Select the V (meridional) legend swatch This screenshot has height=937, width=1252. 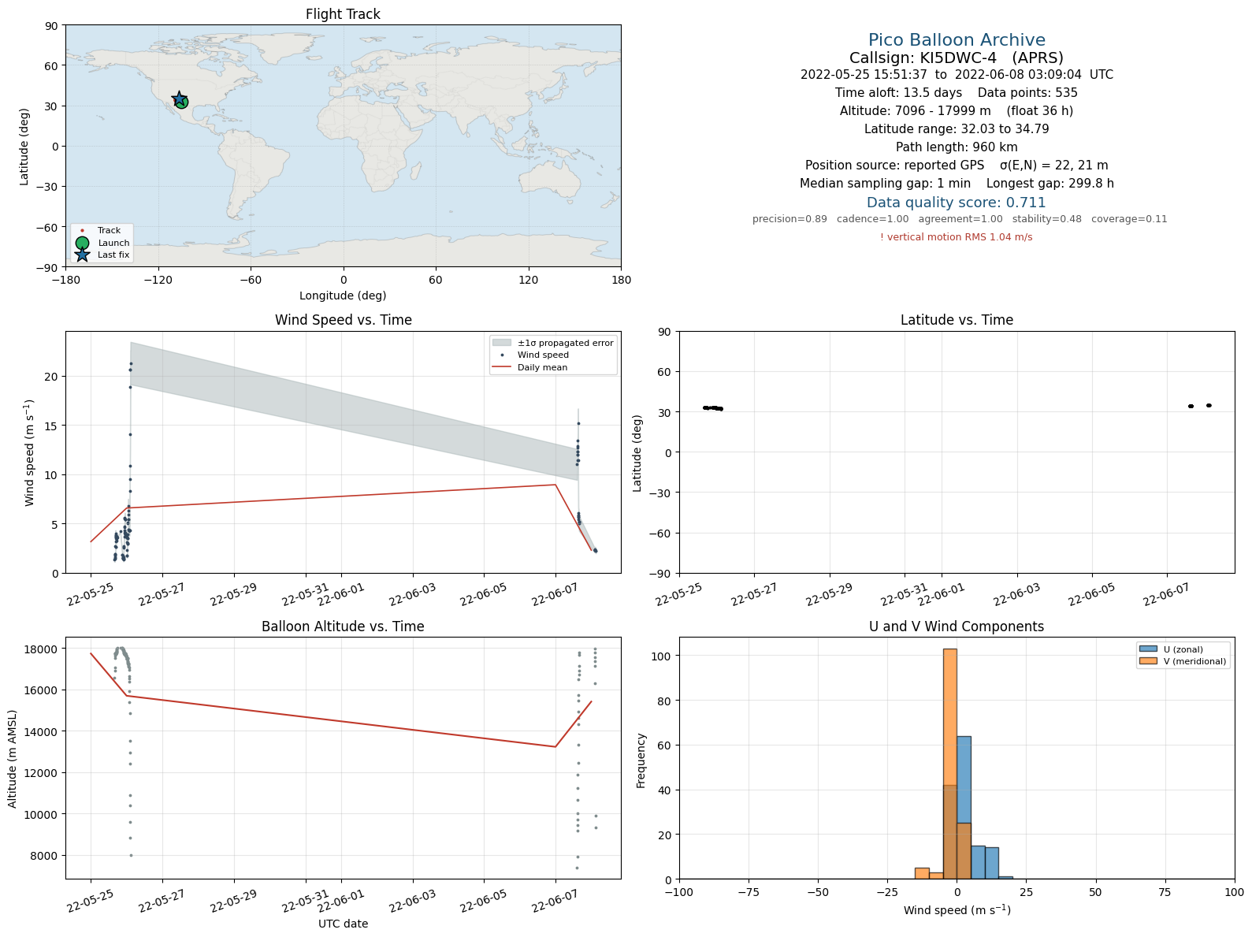[1148, 661]
